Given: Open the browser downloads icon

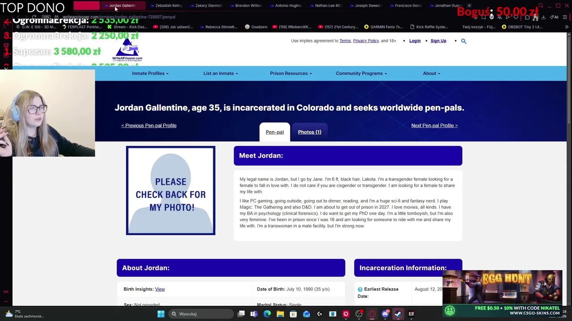Looking at the screenshot, I should [543, 17].
